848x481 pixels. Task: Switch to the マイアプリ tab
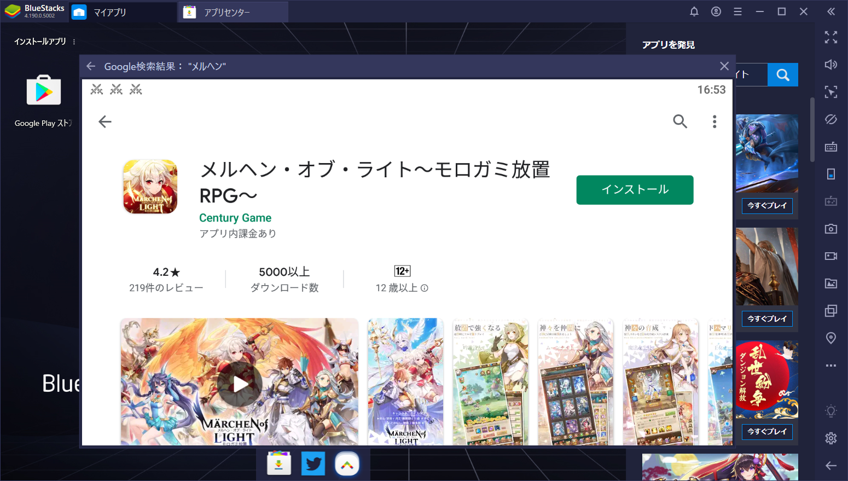[123, 12]
